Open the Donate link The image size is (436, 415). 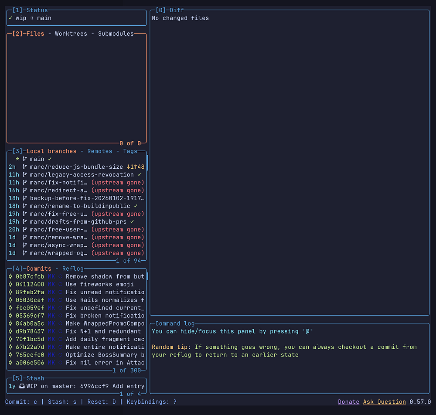[x=348, y=402]
